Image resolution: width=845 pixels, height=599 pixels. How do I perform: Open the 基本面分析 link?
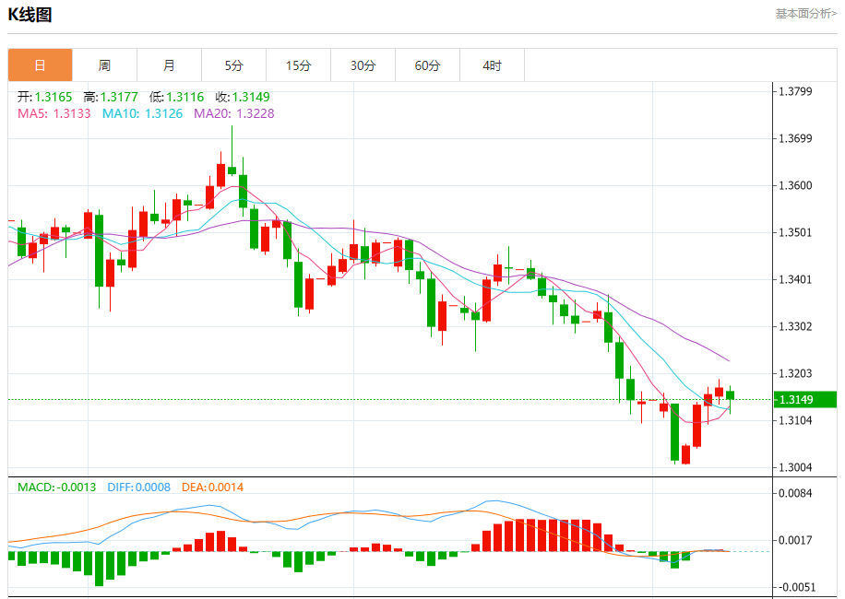tap(805, 14)
